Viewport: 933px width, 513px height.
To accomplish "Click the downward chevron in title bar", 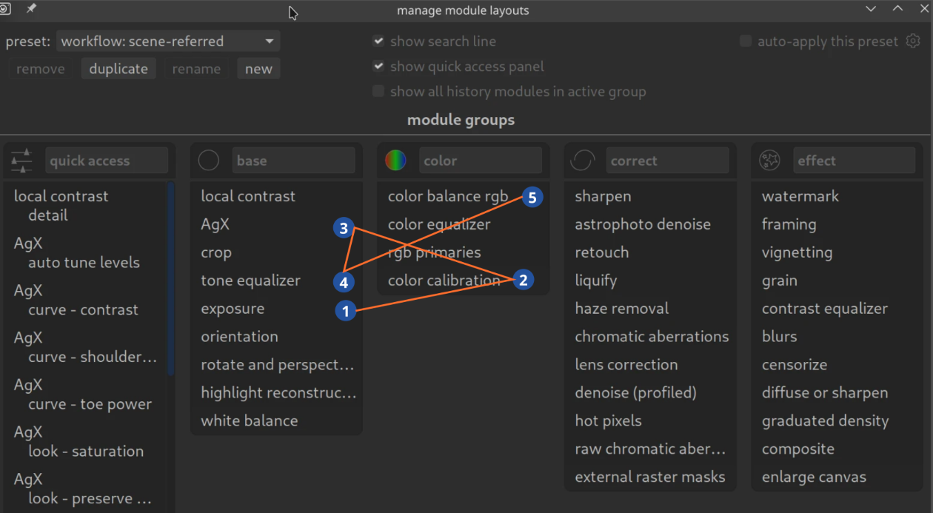I will pos(872,9).
